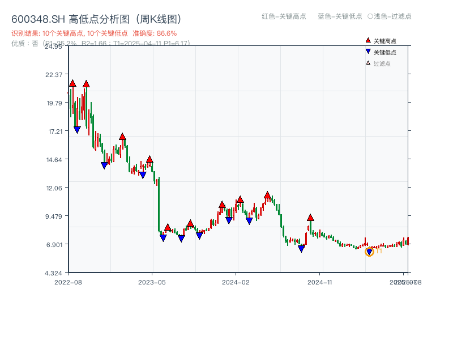Click the 过滤点 hollow triangle legend icon
Image resolution: width=453 pixels, height=340 pixels.
pyautogui.click(x=367, y=63)
